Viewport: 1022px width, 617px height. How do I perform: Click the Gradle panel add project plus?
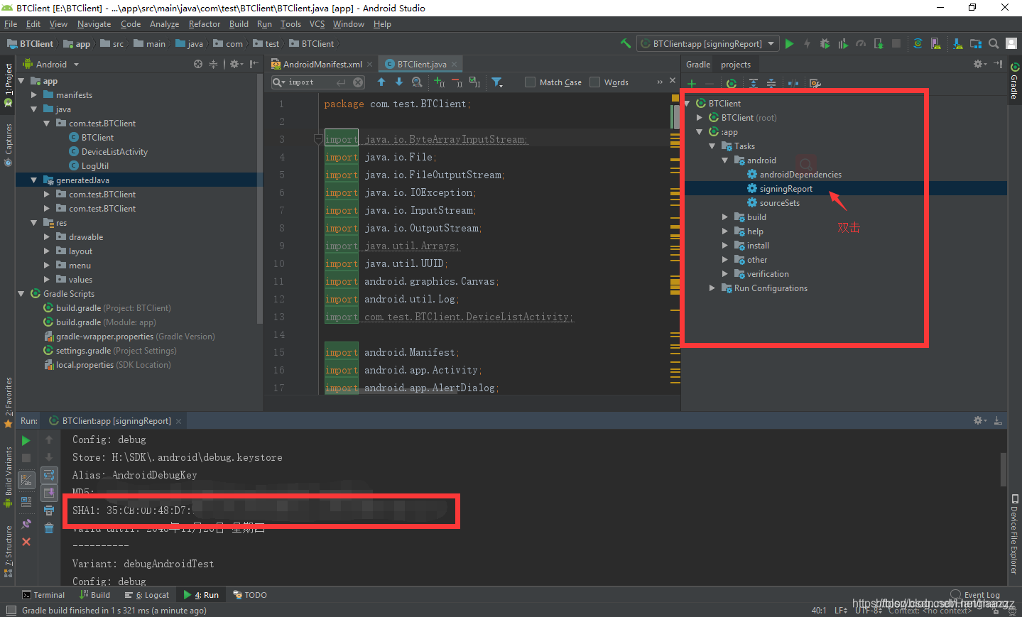[x=691, y=83]
